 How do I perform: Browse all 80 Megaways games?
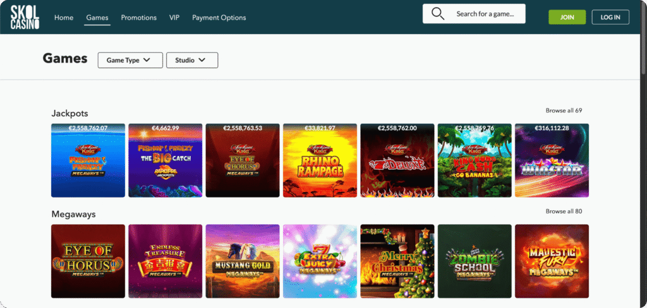click(x=564, y=211)
